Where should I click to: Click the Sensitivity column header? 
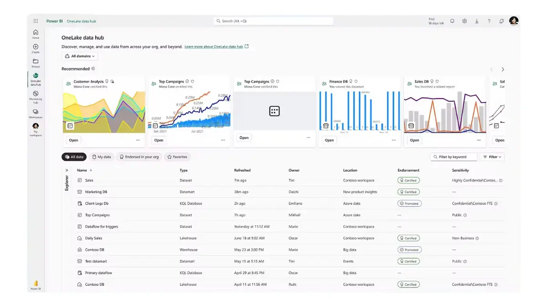[x=460, y=170]
